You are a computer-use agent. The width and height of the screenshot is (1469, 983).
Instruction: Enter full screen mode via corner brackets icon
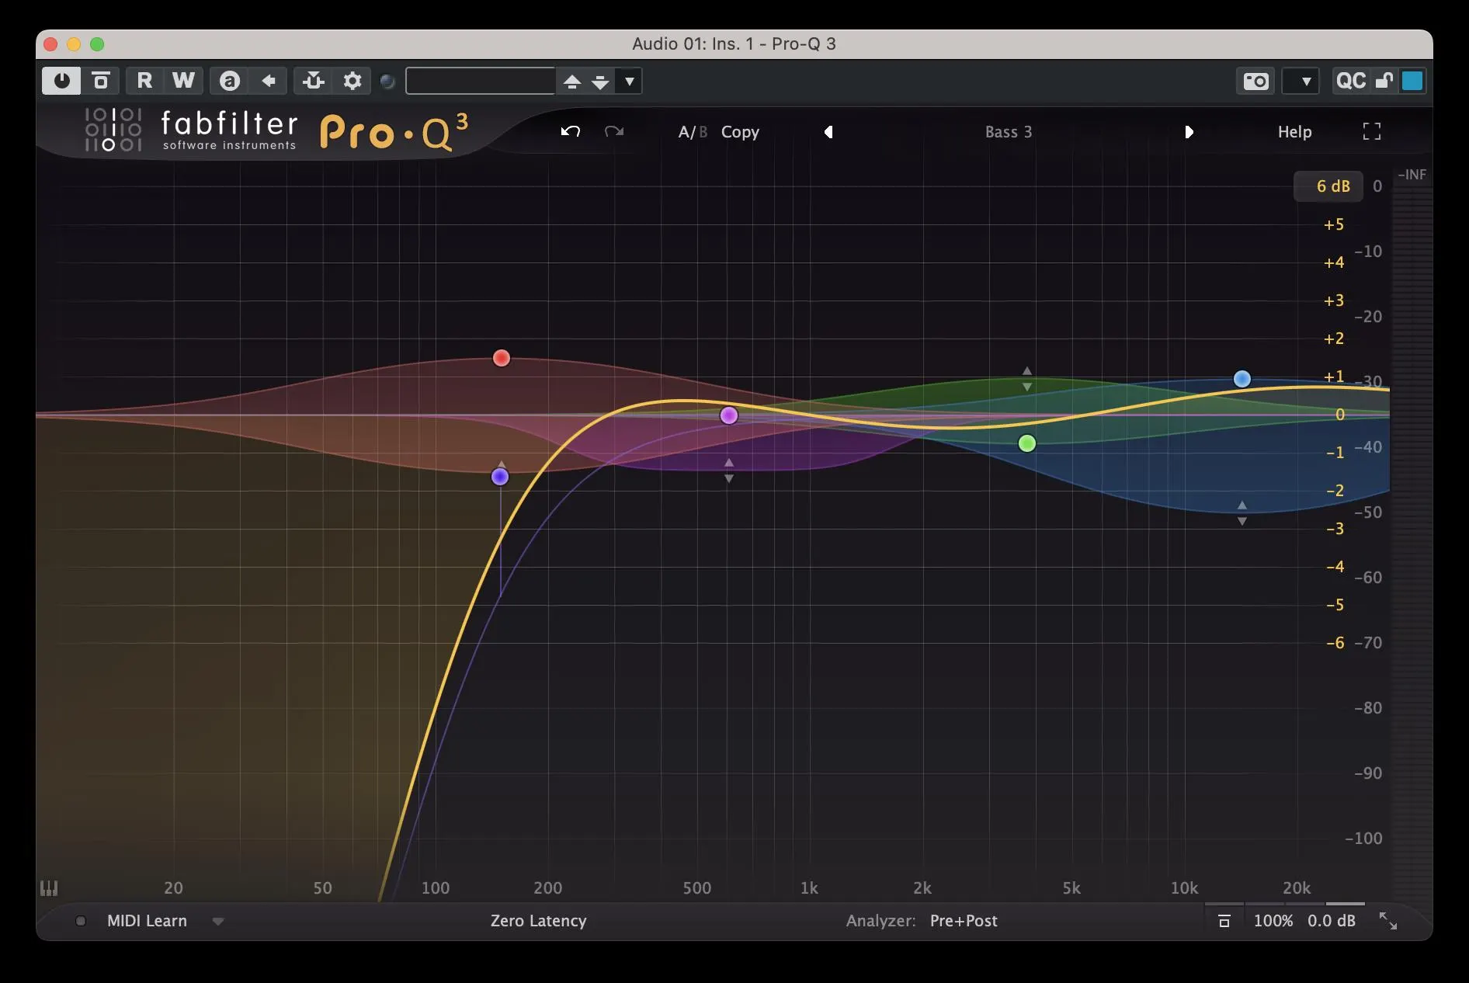[x=1371, y=131]
